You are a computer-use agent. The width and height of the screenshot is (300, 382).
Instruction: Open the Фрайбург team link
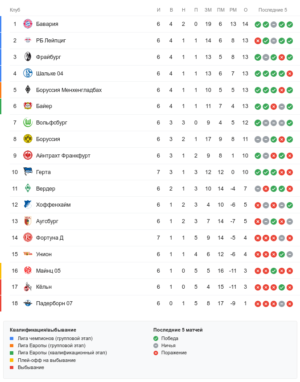coord(49,57)
